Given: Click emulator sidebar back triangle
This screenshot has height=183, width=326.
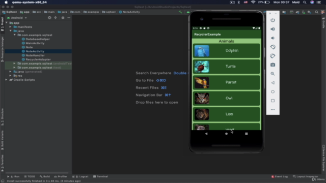Looking at the screenshot, I should pyautogui.click(x=273, y=83).
